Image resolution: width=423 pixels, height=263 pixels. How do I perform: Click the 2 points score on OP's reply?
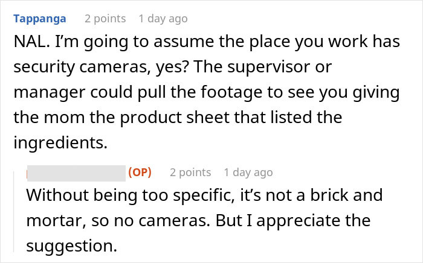[190, 173]
